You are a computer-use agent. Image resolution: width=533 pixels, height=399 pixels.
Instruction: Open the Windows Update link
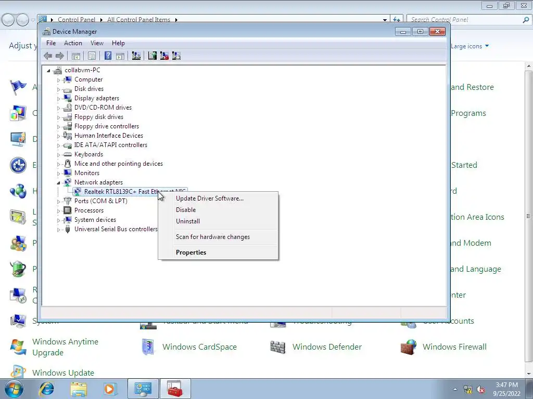click(x=63, y=373)
